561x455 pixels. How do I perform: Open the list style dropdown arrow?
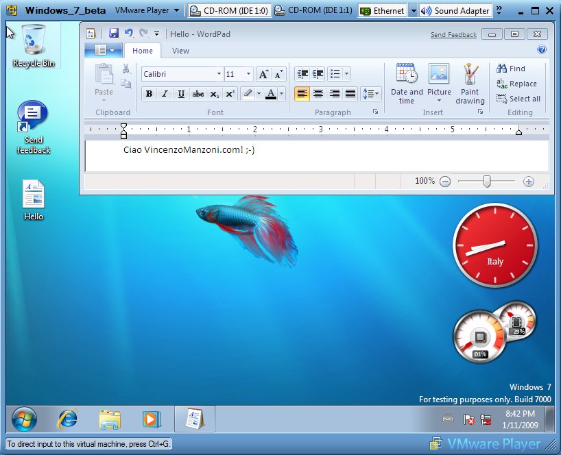tap(346, 74)
